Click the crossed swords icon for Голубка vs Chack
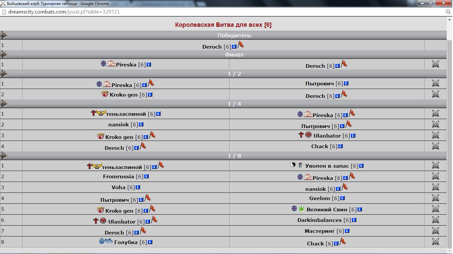453x254 pixels. (x=435, y=242)
